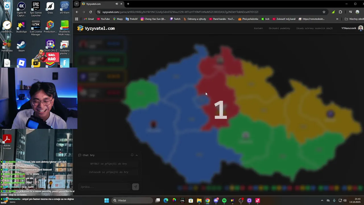Open the Gmail bookmark

pyautogui.click(x=88, y=19)
